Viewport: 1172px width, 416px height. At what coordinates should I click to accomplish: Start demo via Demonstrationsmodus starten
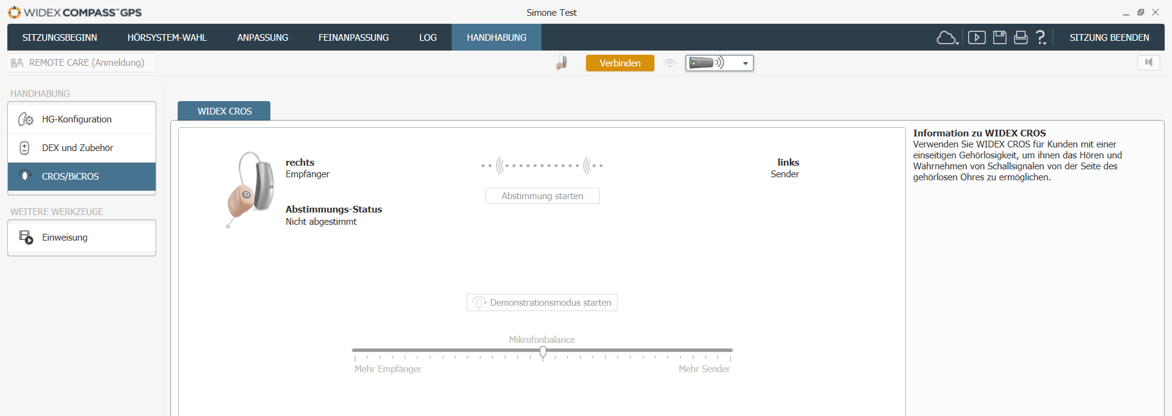pyautogui.click(x=542, y=303)
